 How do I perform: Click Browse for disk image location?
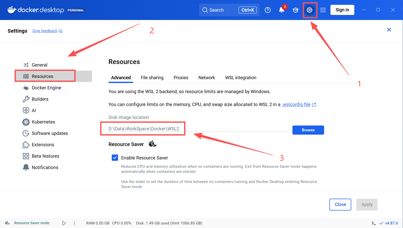coord(308,130)
